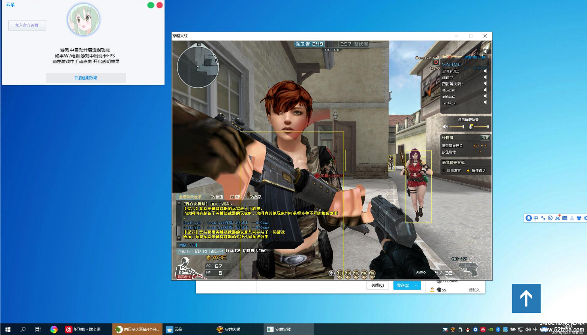Click the 关闭(C) button in chat window
Viewport: 587px width, 335px height.
[377, 286]
